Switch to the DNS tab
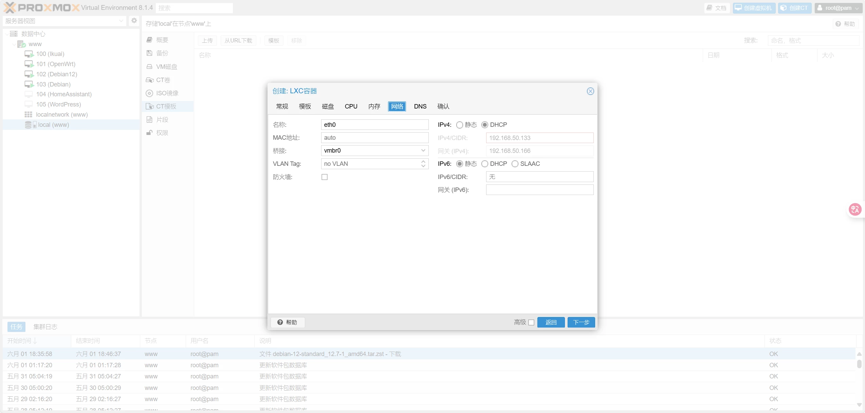Image resolution: width=865 pixels, height=413 pixels. pos(420,106)
